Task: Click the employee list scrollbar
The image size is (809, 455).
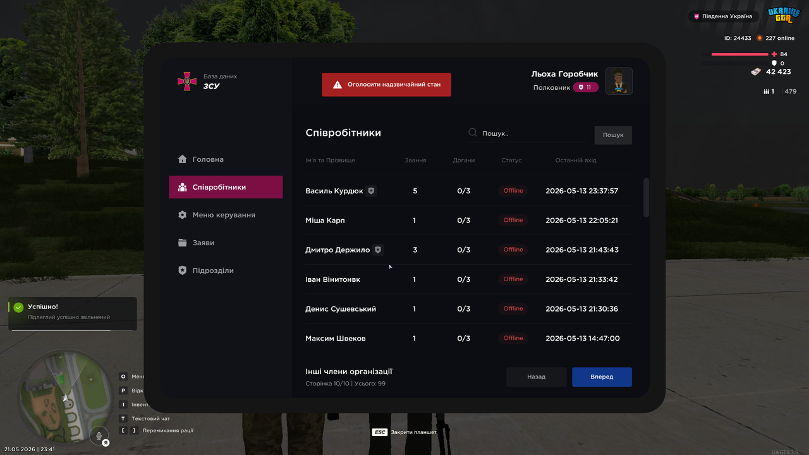Action: coord(646,198)
